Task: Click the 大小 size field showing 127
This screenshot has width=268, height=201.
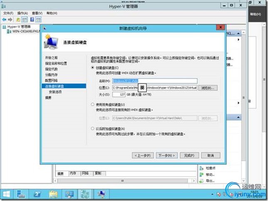Action: coord(119,94)
